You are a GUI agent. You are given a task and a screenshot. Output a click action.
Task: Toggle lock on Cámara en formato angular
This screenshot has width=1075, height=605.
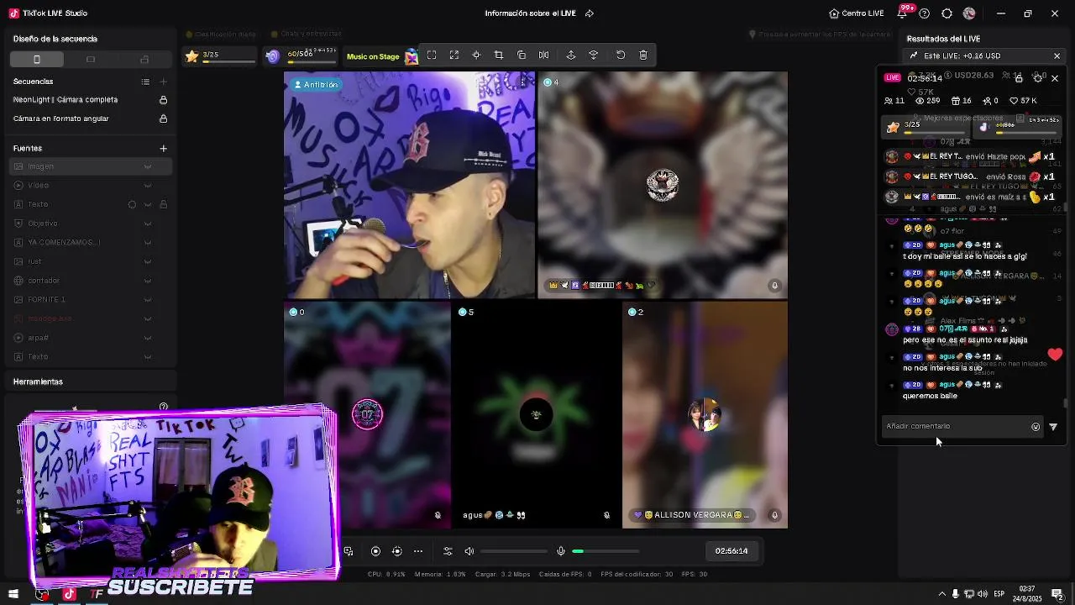[x=164, y=118]
